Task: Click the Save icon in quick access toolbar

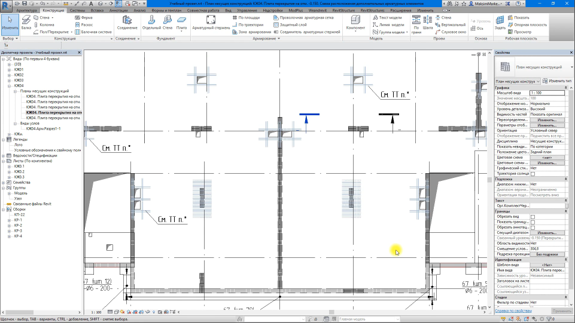Action: click(25, 4)
